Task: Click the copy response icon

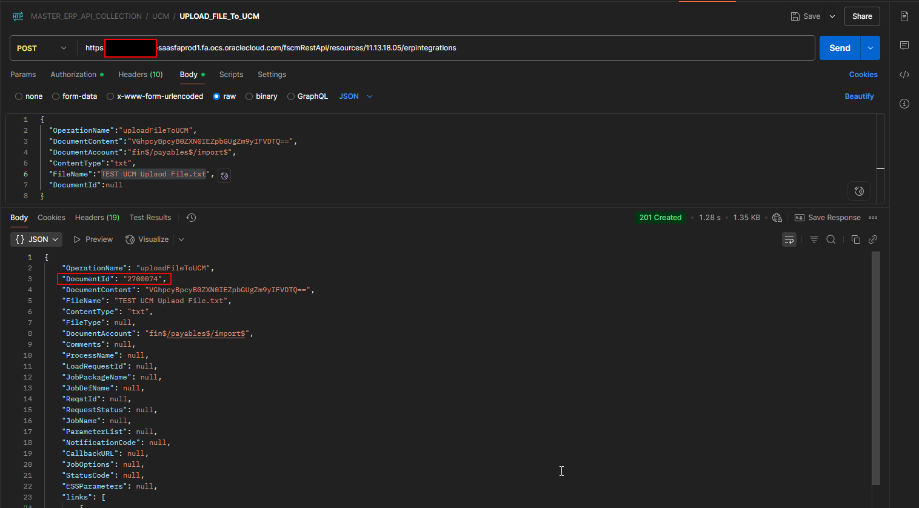Action: [856, 239]
